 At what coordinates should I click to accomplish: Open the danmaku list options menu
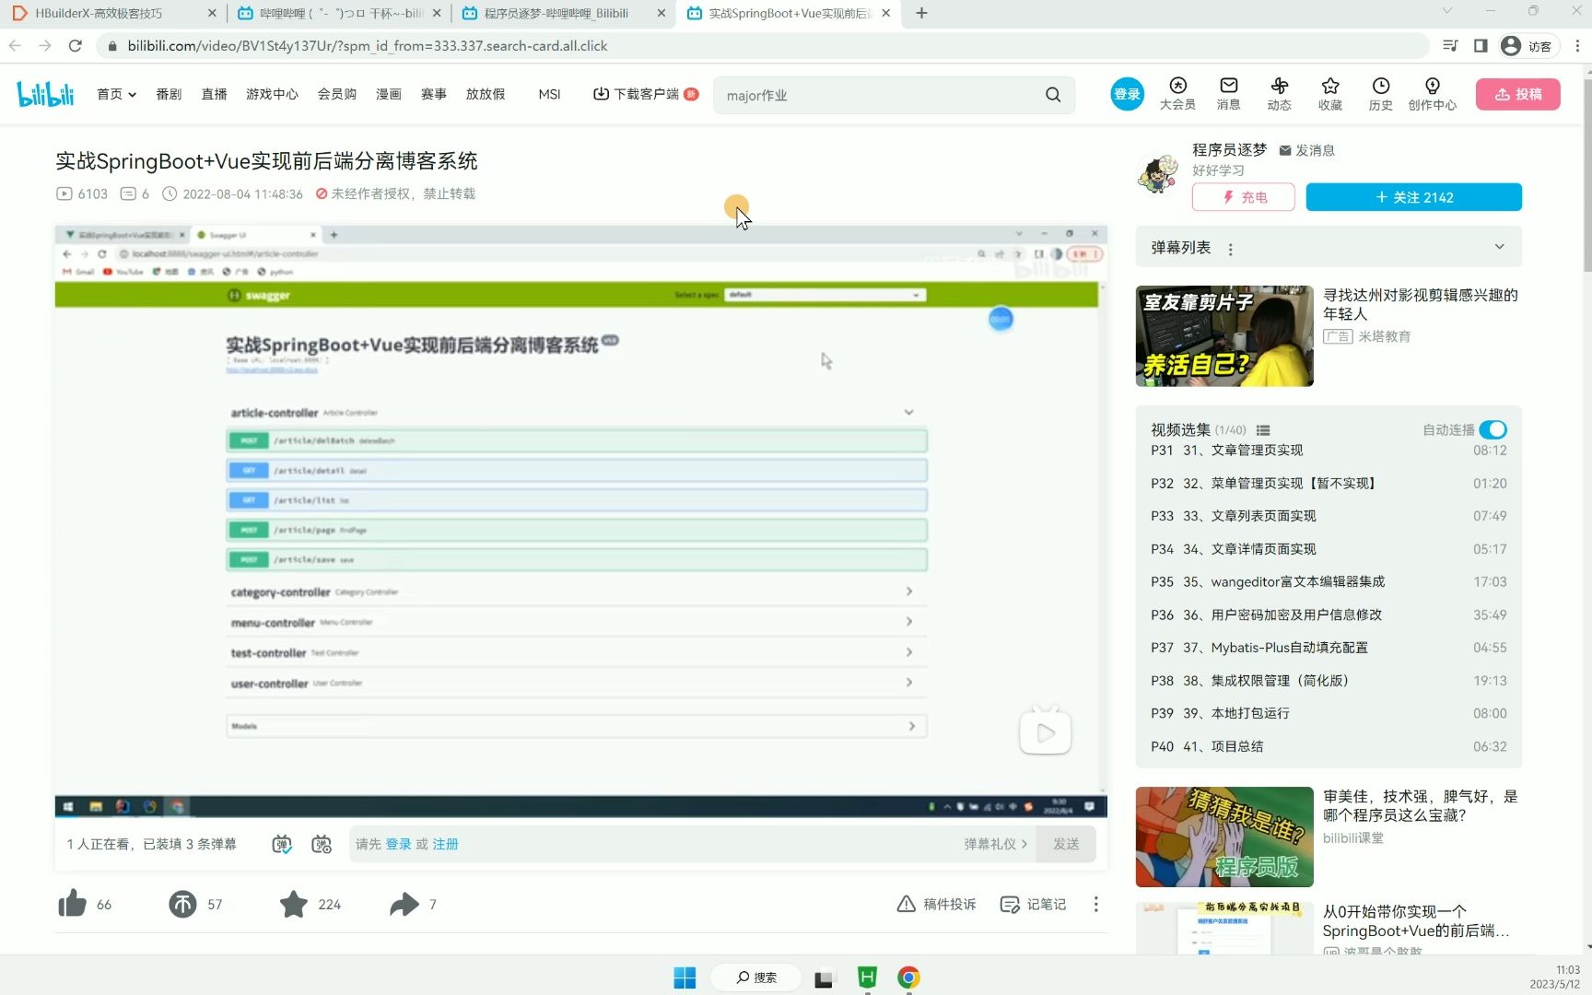(x=1230, y=249)
